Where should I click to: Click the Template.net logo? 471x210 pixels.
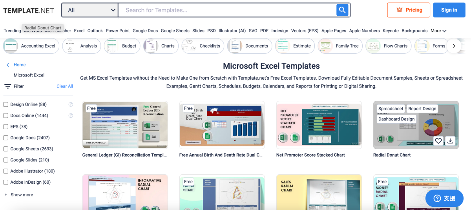tap(29, 11)
